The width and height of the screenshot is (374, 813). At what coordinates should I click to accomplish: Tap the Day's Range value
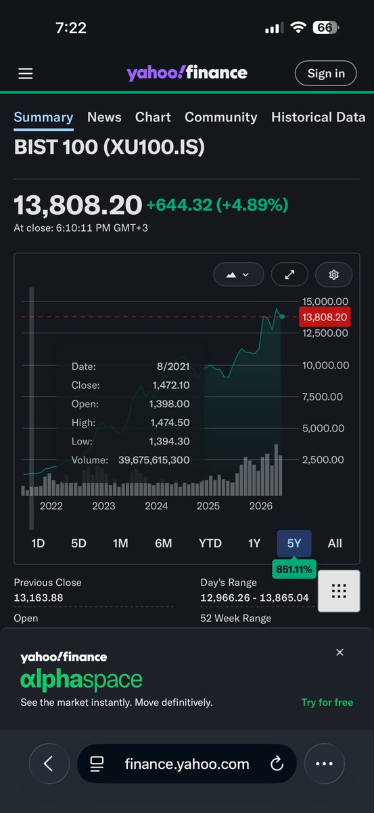pyautogui.click(x=254, y=598)
